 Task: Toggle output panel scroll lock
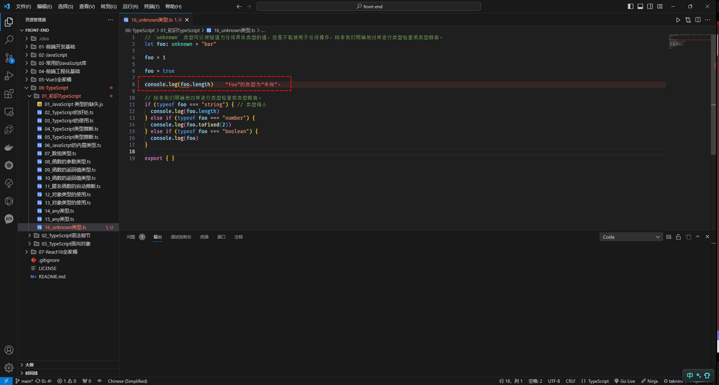(678, 237)
